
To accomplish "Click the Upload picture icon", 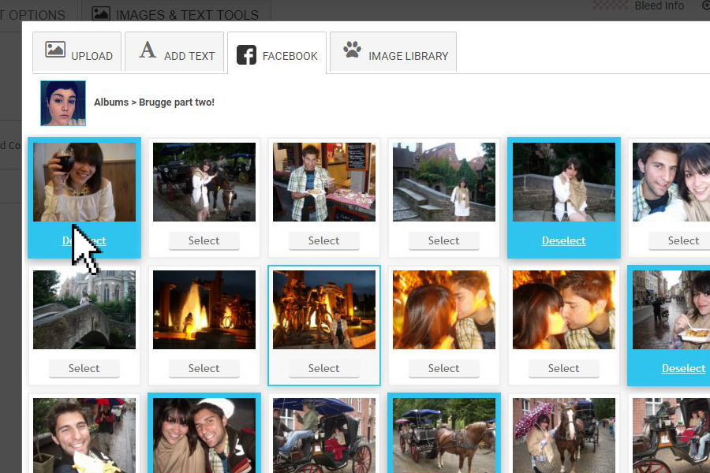I will click(55, 50).
